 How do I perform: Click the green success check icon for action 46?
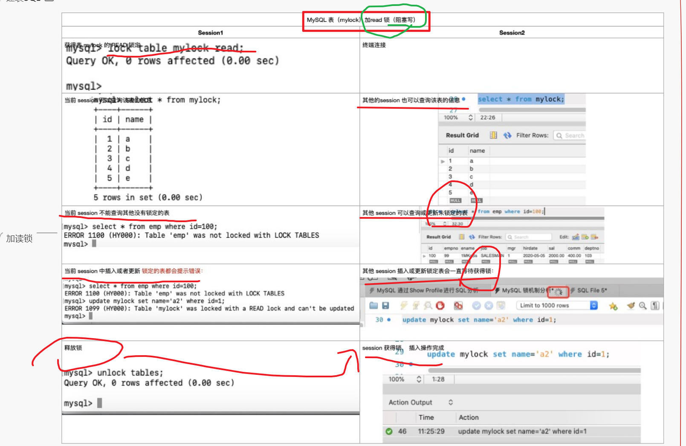[x=389, y=432]
